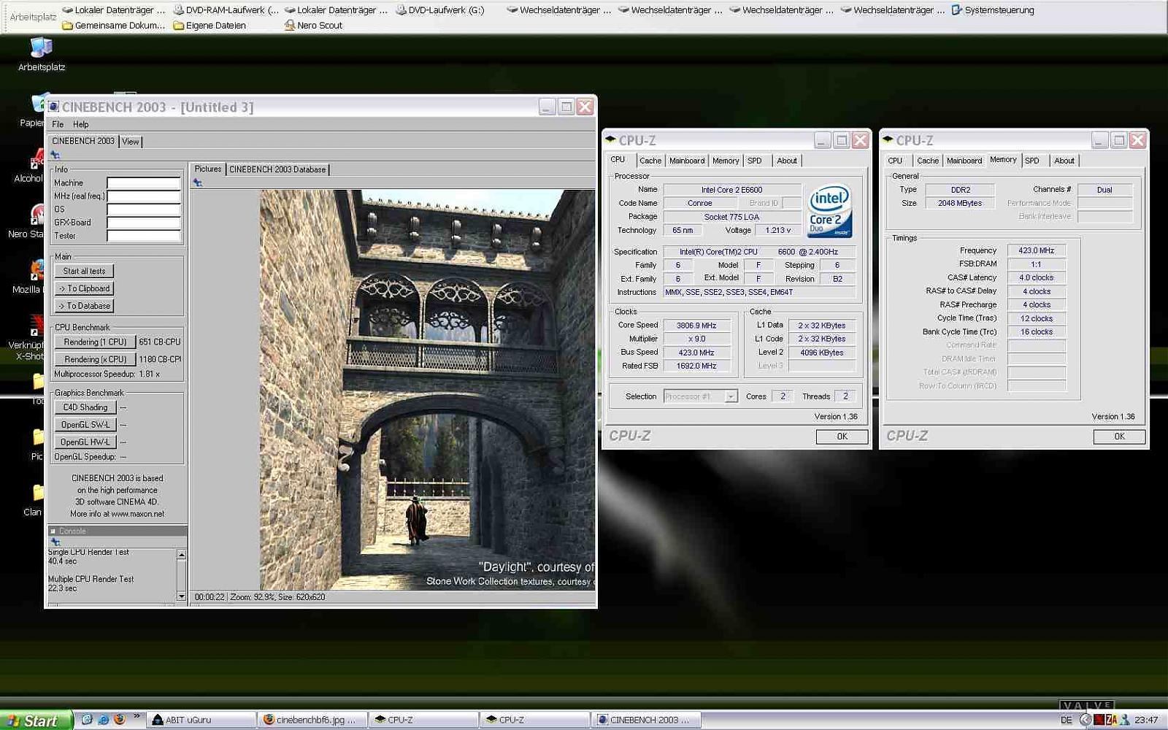Click the Intel Core 2 Duo logo
Viewport: 1168px width, 730px height.
(x=830, y=211)
